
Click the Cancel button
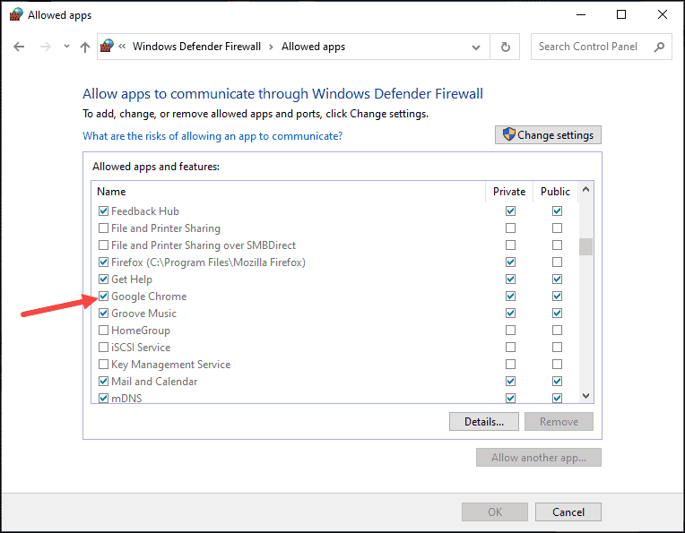tap(568, 512)
